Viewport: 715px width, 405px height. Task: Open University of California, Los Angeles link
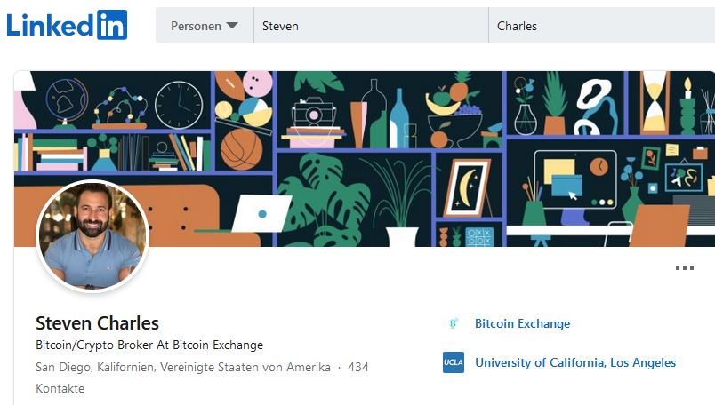pyautogui.click(x=575, y=362)
